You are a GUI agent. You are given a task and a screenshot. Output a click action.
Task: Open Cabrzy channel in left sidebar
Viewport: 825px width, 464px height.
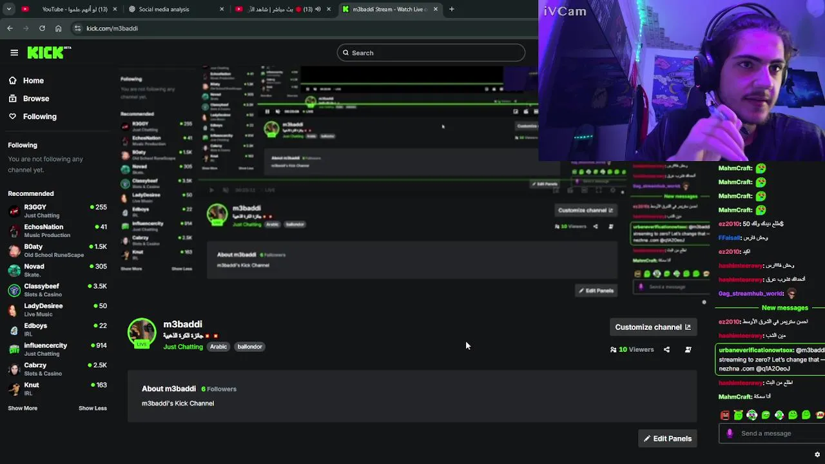57,369
